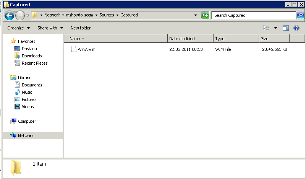This screenshot has width=306, height=179.
Task: Click the Pictures library icon
Action: tap(17, 99)
